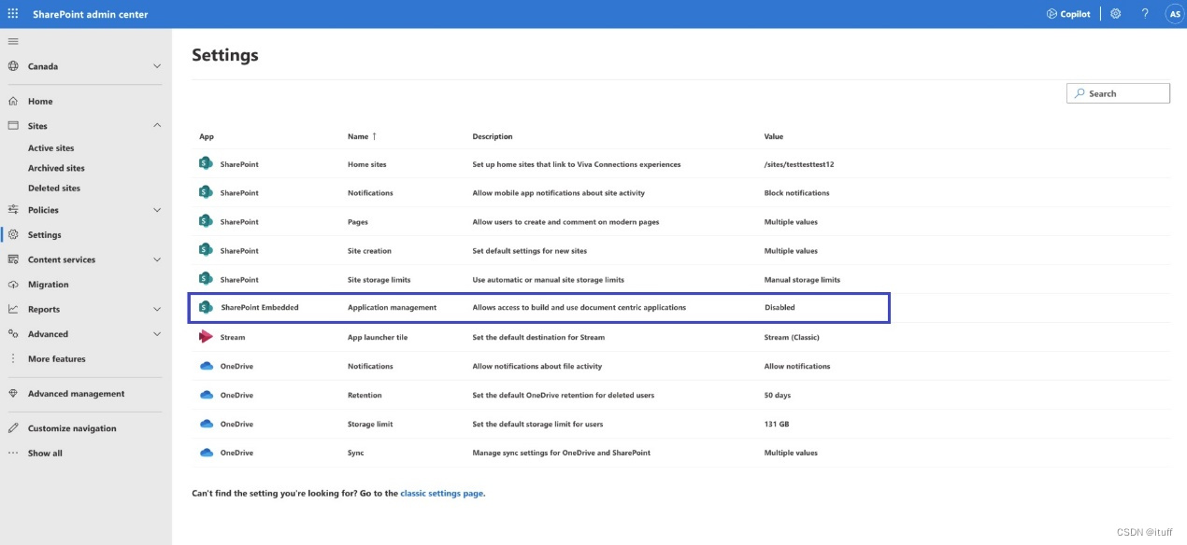Click the Advanced management diamond icon
The height and width of the screenshot is (545, 1187).
pyautogui.click(x=13, y=394)
